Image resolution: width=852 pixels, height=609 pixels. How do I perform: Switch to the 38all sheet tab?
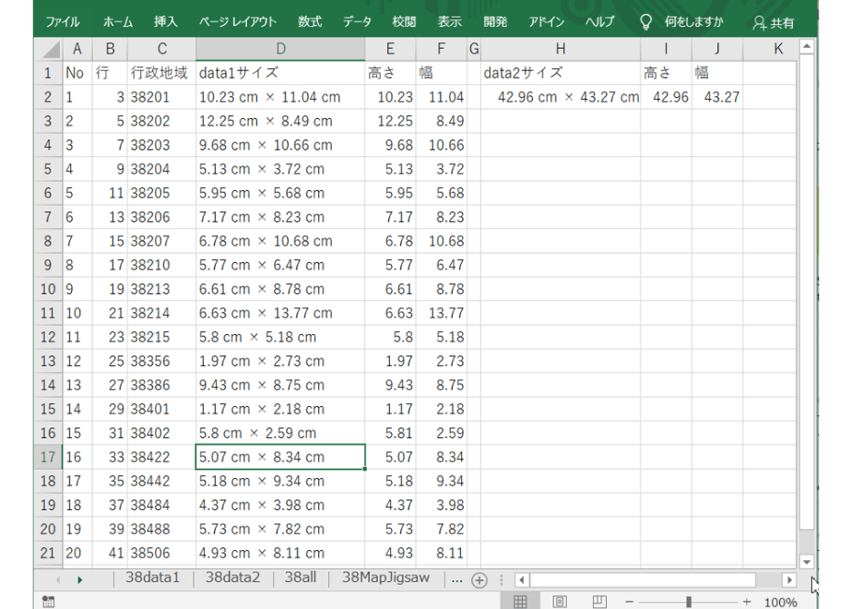(x=301, y=578)
